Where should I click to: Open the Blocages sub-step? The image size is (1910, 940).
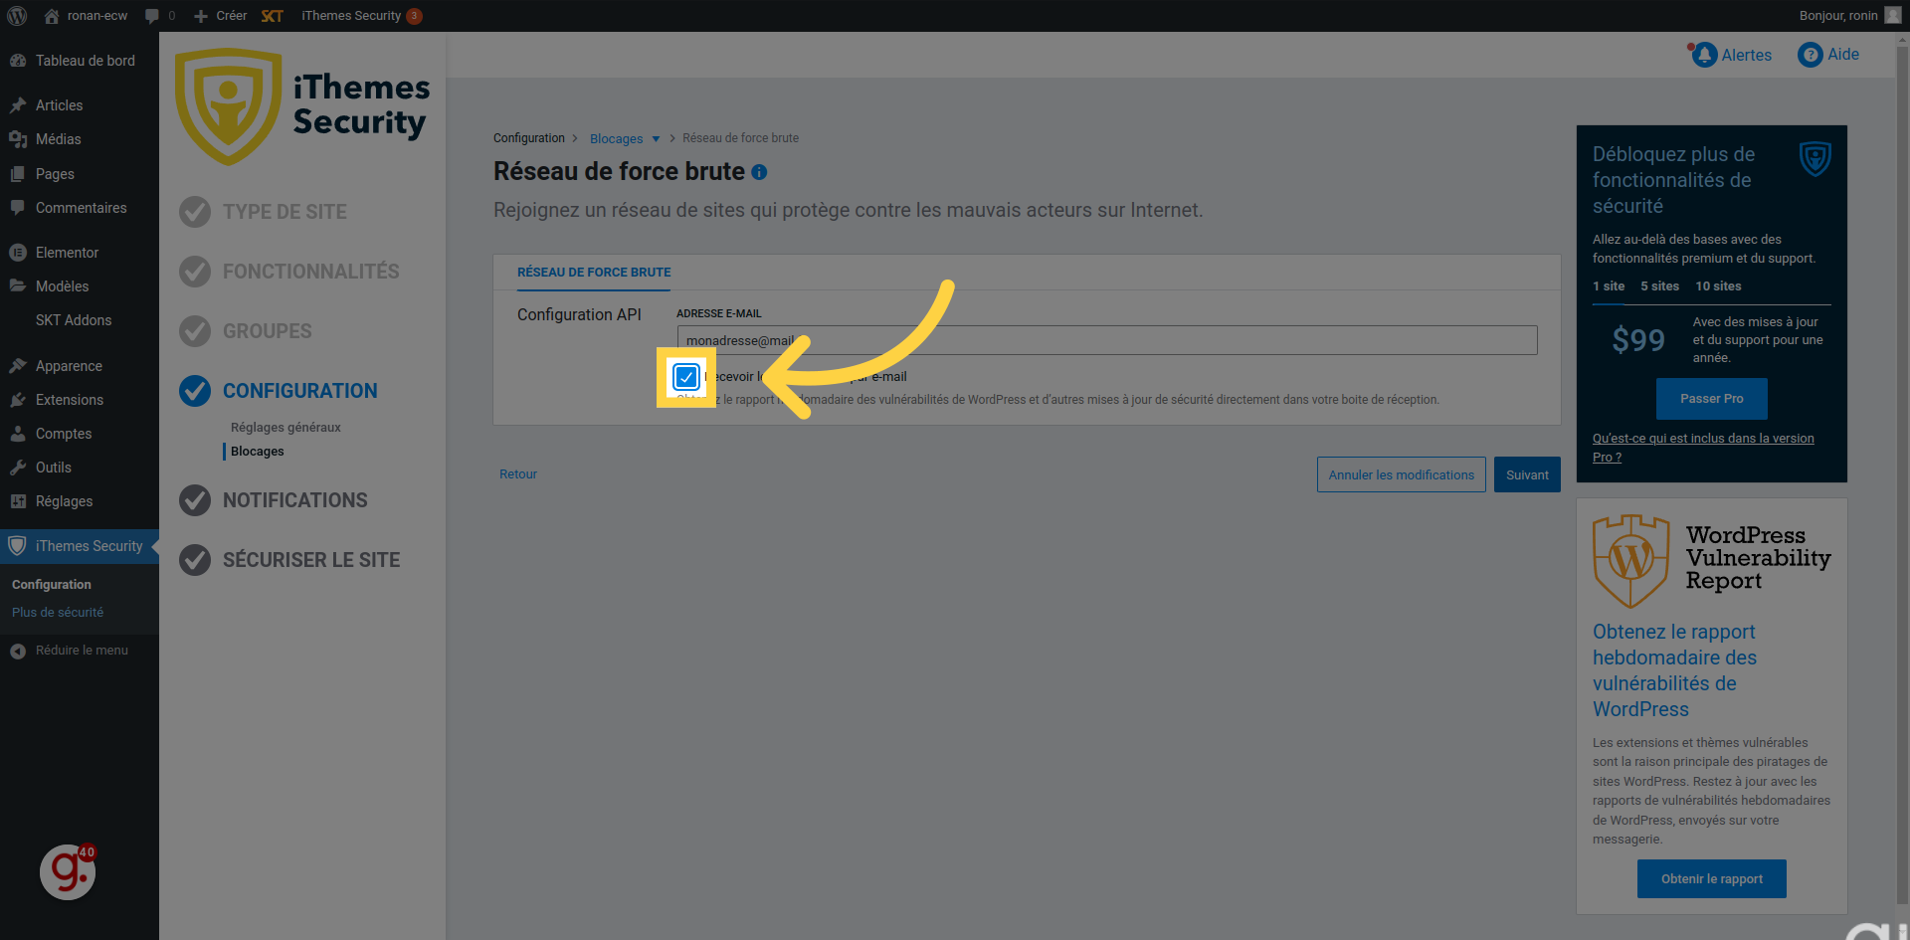(258, 452)
